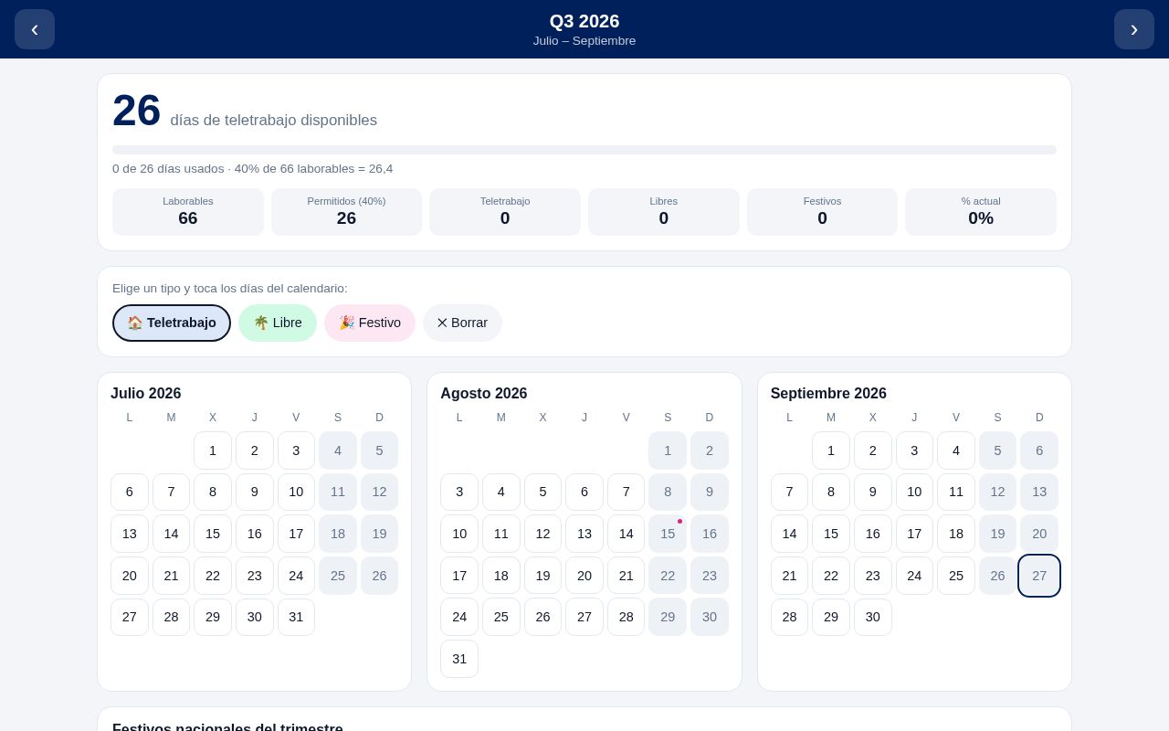Click the Festivos count stat card

pyautogui.click(x=822, y=212)
